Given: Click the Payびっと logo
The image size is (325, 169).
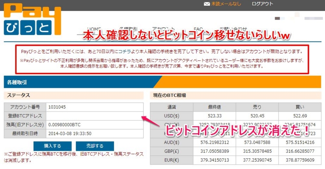Looking at the screenshot, I should click(x=32, y=20).
